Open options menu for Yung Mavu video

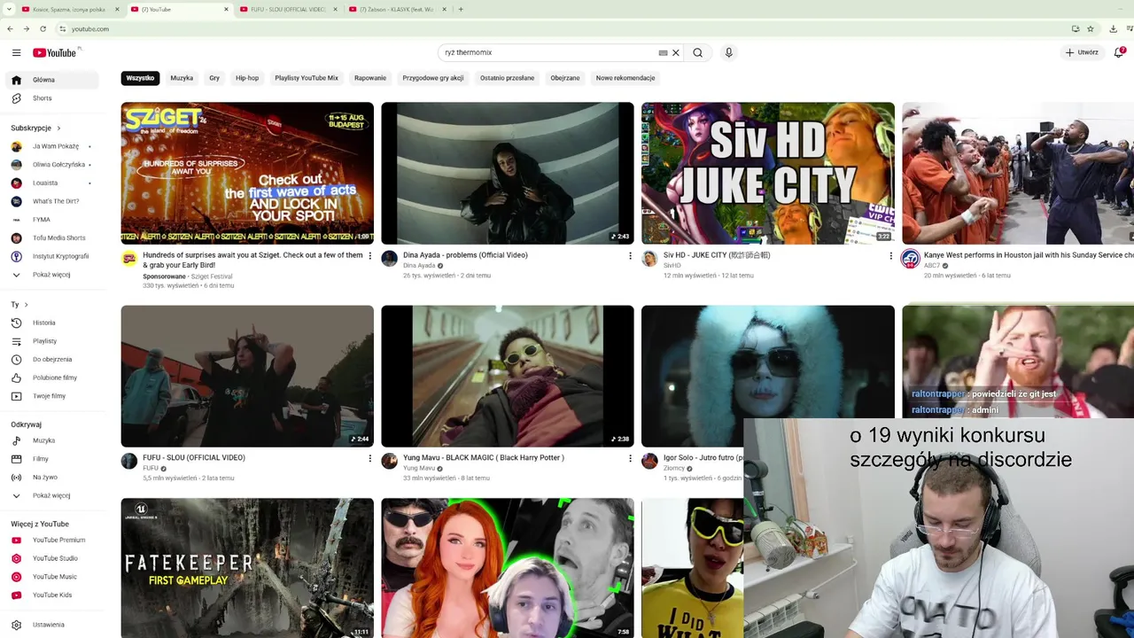[630, 458]
